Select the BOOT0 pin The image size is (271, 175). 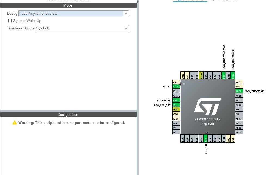(201, 76)
